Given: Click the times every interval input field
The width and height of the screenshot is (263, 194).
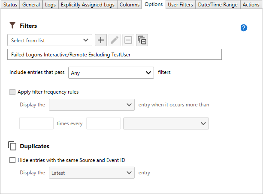Looking at the screenshot, I should 103,123.
